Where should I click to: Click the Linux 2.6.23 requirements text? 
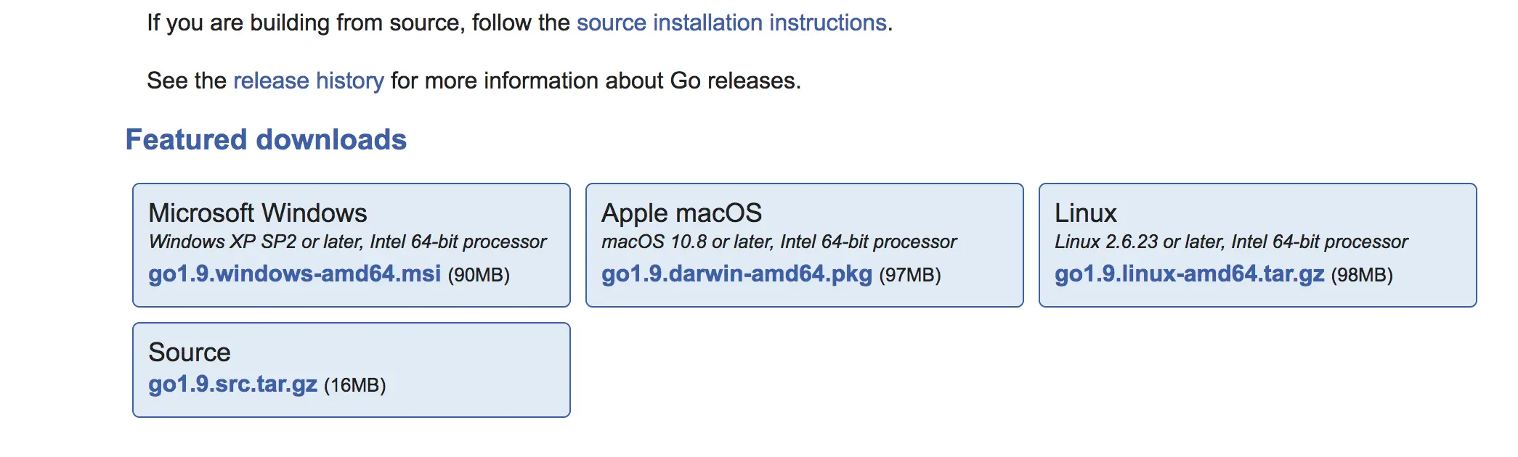click(x=1230, y=242)
